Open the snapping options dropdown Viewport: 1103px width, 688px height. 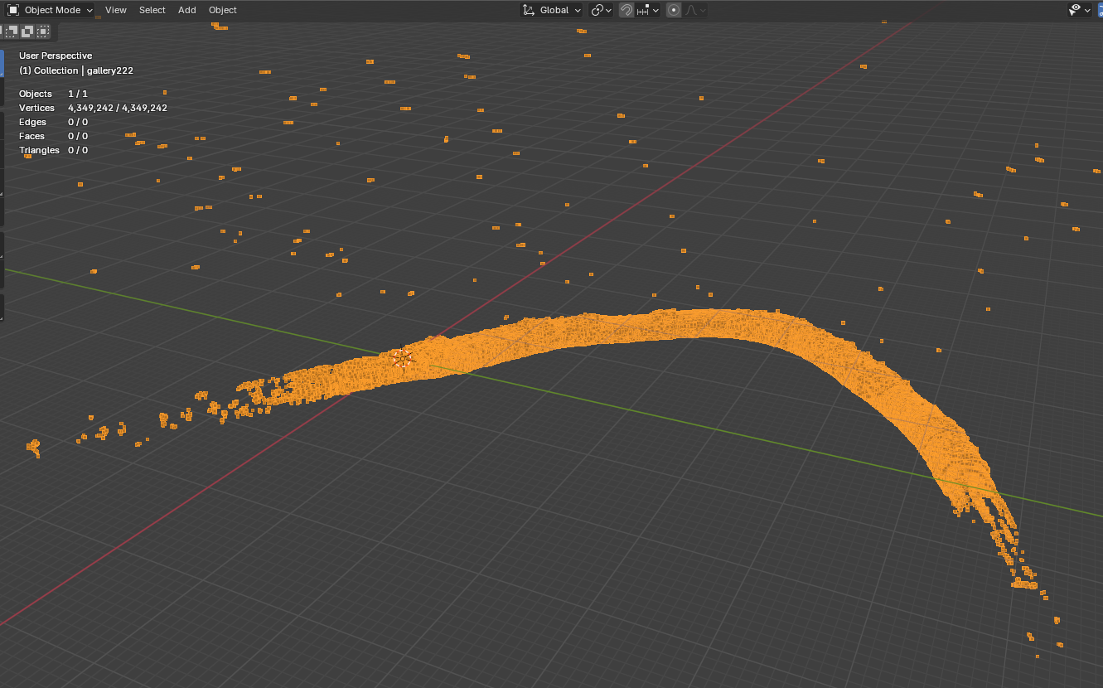click(648, 10)
